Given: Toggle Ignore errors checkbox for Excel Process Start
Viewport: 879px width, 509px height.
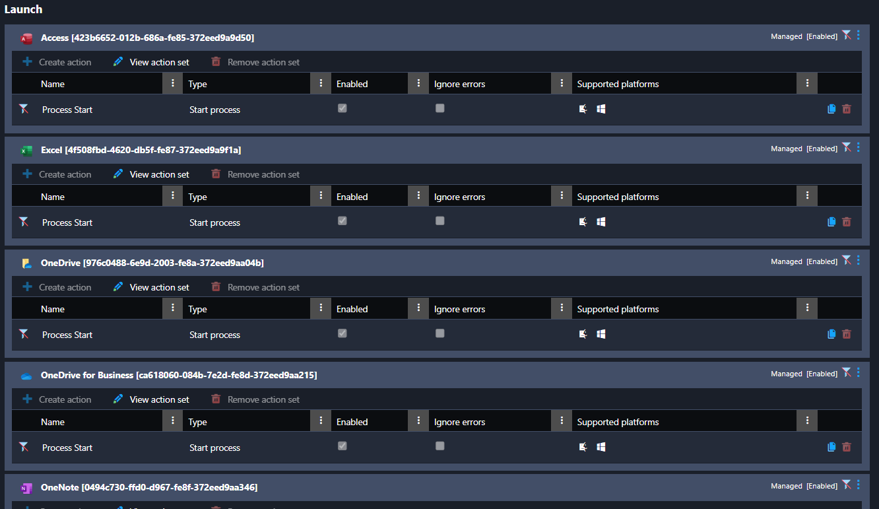Looking at the screenshot, I should pos(440,221).
